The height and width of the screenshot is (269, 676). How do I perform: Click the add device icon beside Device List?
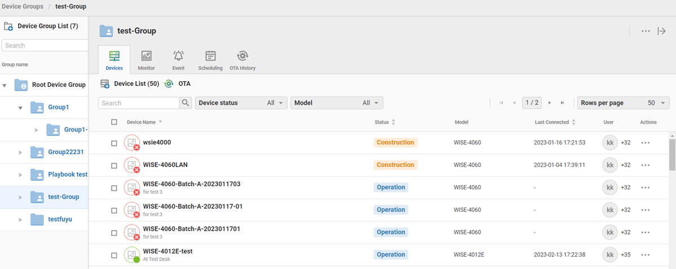pos(105,84)
